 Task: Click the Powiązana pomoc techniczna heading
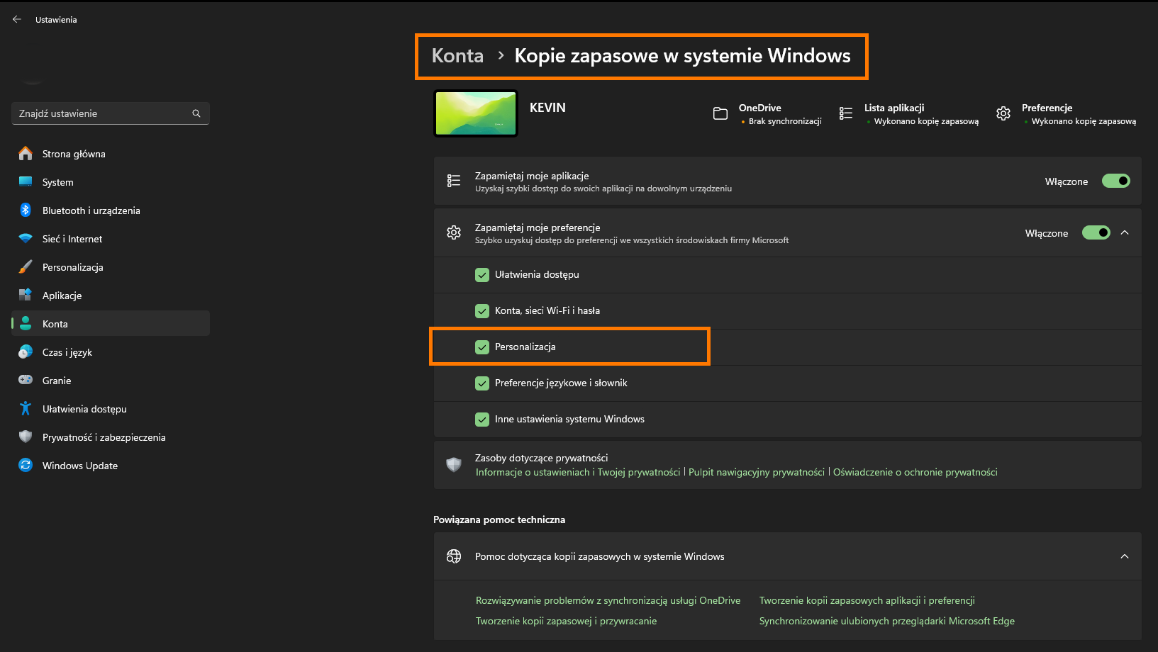[x=499, y=519]
